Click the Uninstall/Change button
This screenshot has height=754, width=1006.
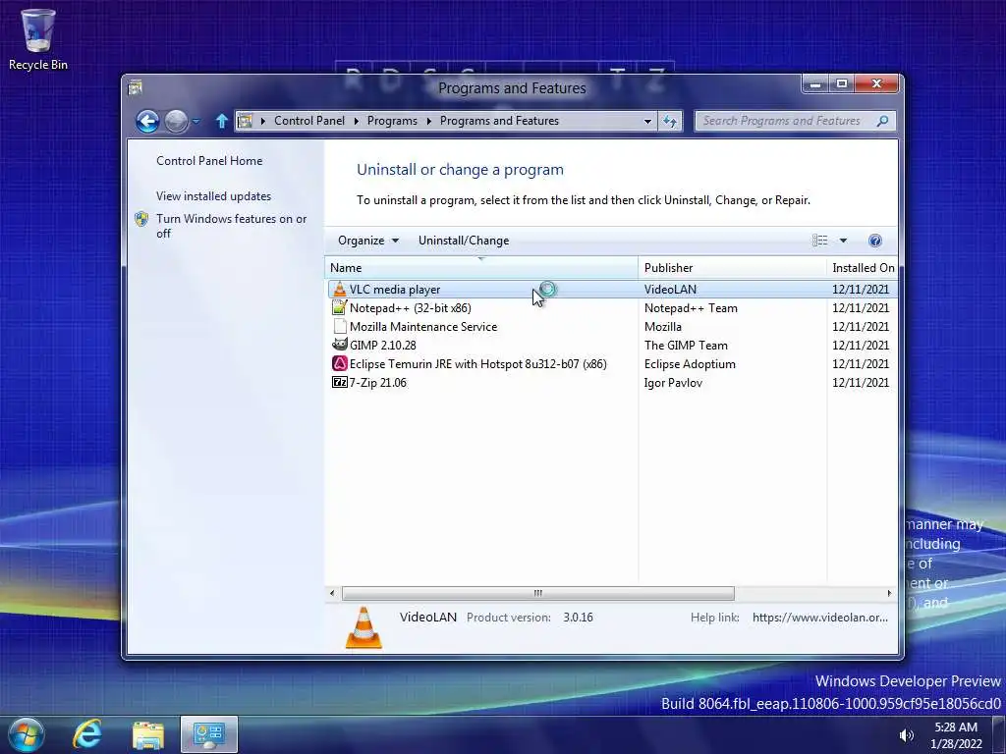[464, 241]
